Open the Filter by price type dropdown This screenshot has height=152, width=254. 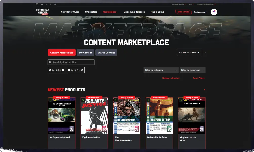click(192, 70)
